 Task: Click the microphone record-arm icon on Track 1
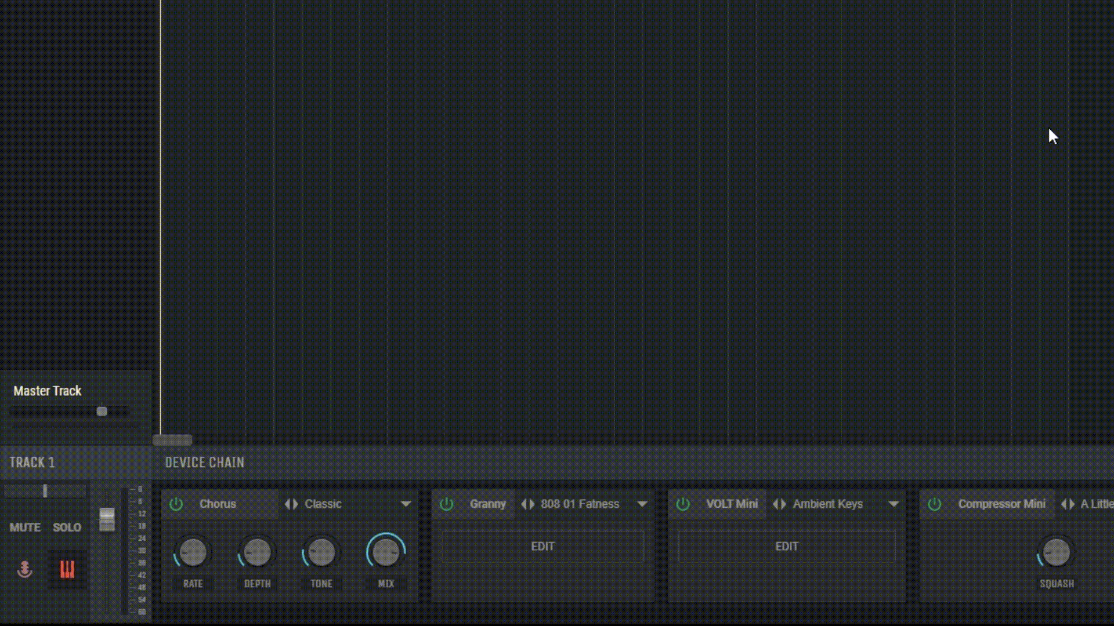point(24,569)
